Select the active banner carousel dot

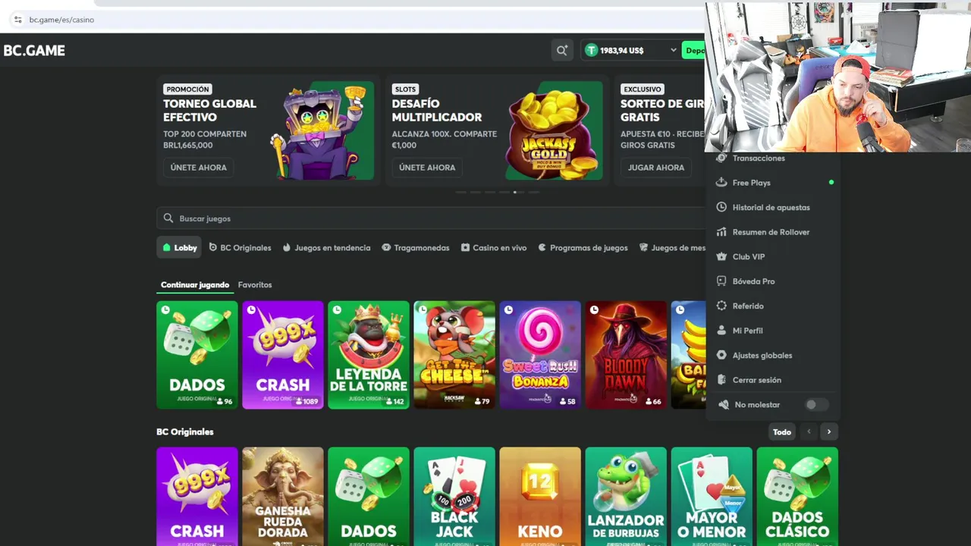[x=515, y=192]
